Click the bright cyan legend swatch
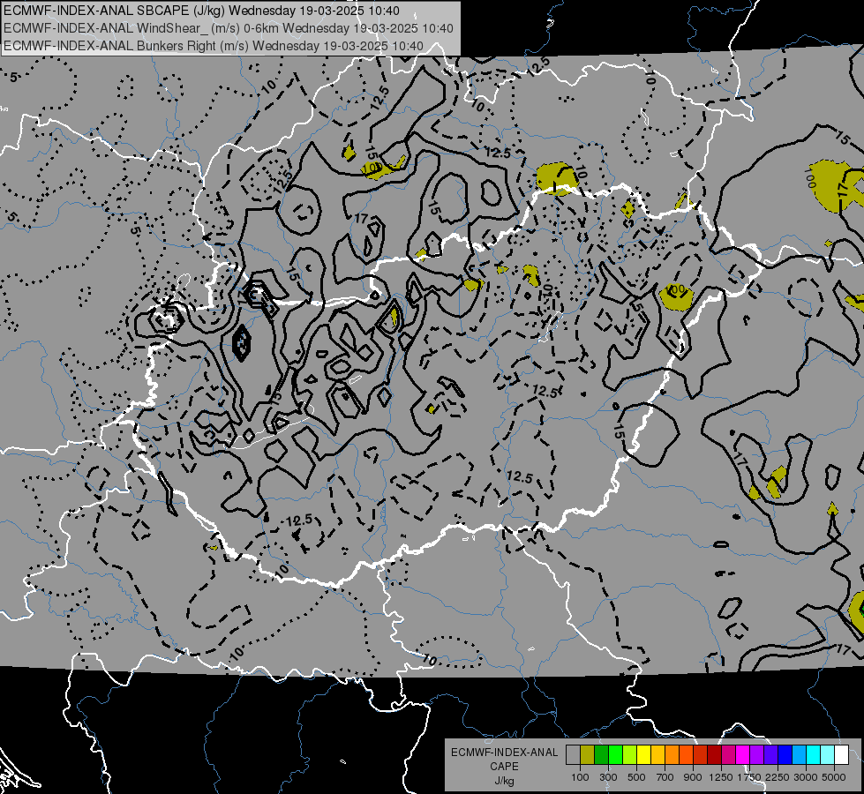 click(x=814, y=755)
